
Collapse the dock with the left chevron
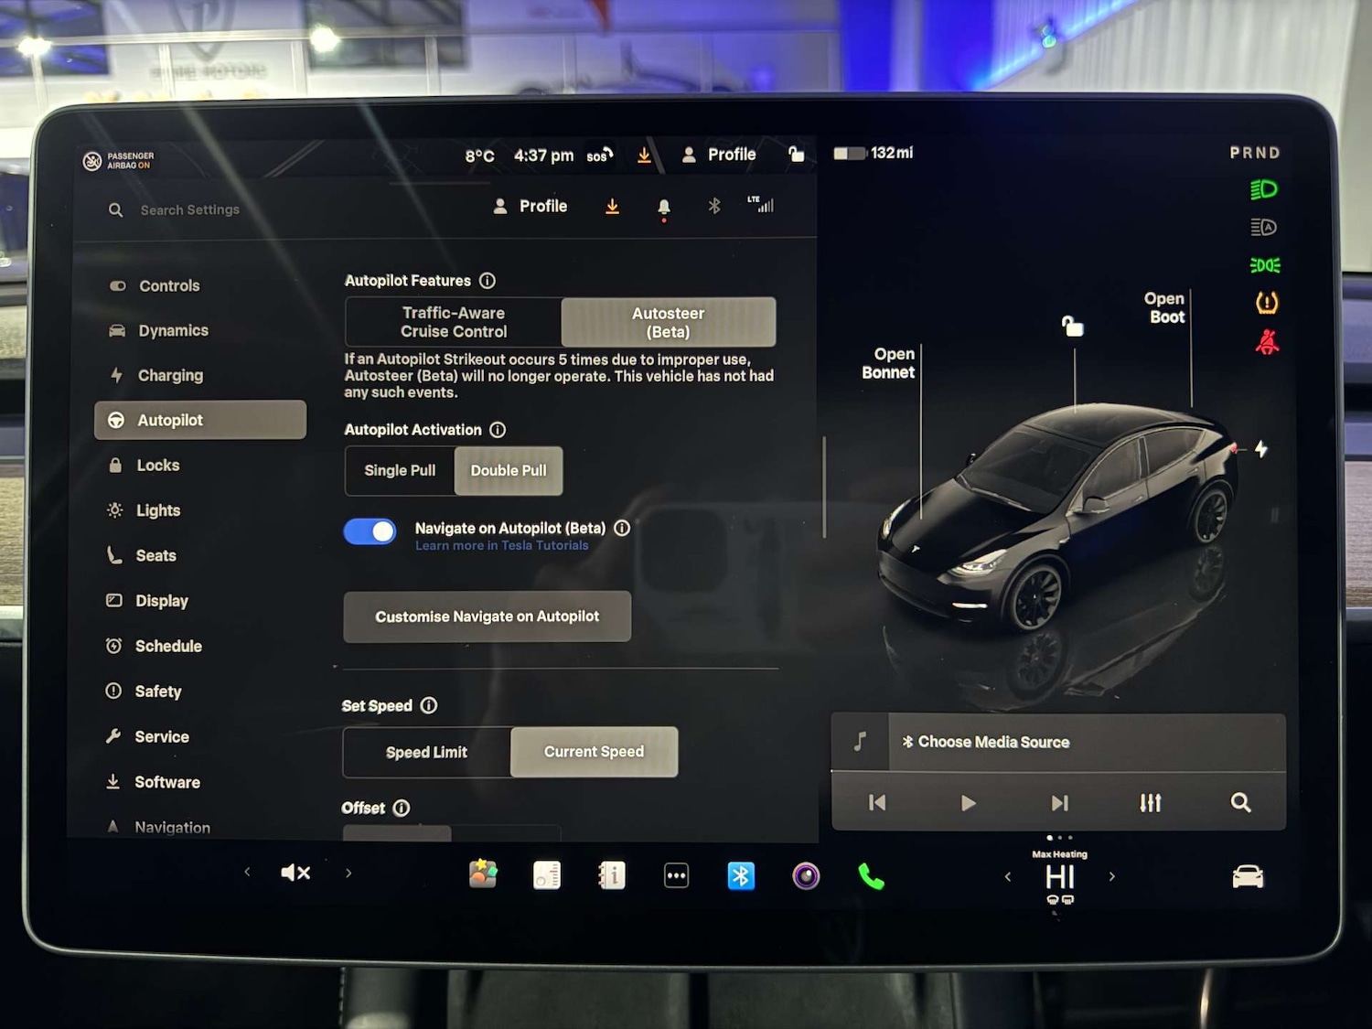coord(246,873)
